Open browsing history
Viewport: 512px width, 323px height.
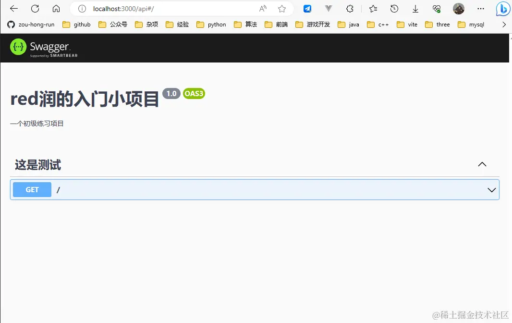394,9
